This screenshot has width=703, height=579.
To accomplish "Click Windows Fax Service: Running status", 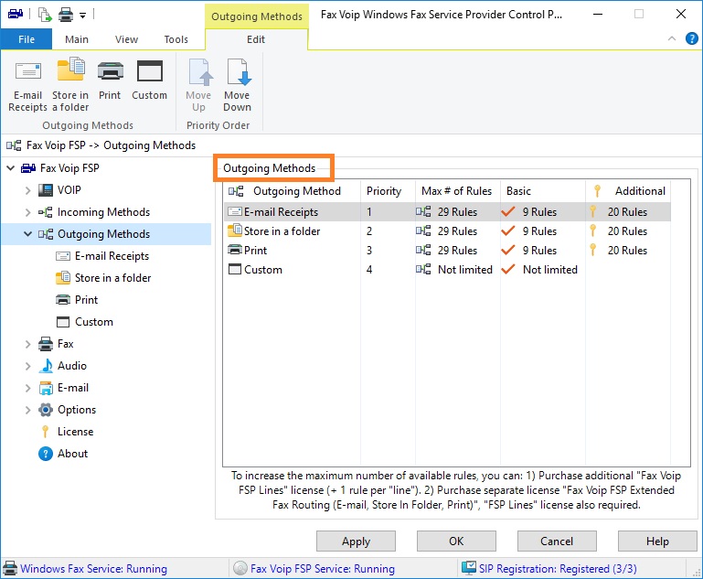I will pyautogui.click(x=93, y=569).
